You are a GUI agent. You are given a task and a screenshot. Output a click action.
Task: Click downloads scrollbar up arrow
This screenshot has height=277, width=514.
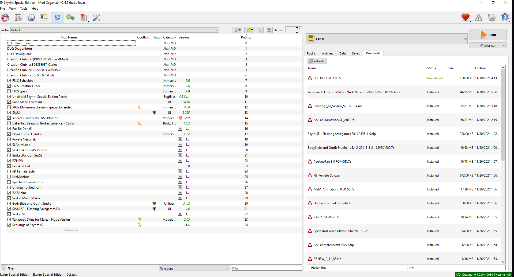pos(503,67)
